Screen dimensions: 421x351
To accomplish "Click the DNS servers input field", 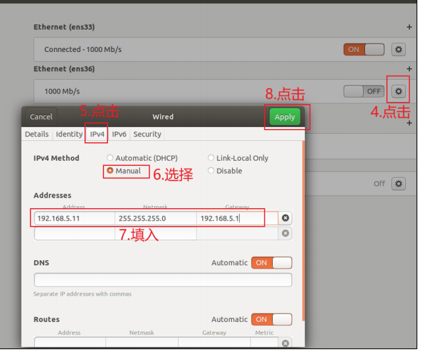I will pyautogui.click(x=163, y=280).
